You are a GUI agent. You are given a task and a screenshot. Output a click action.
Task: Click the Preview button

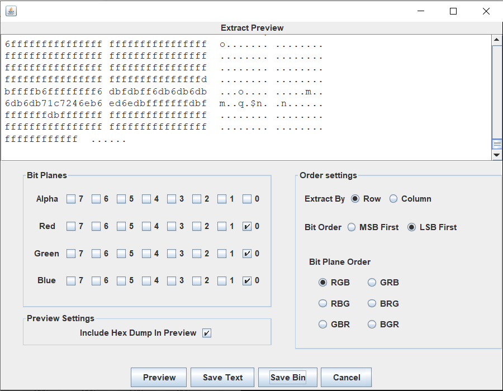point(159,377)
